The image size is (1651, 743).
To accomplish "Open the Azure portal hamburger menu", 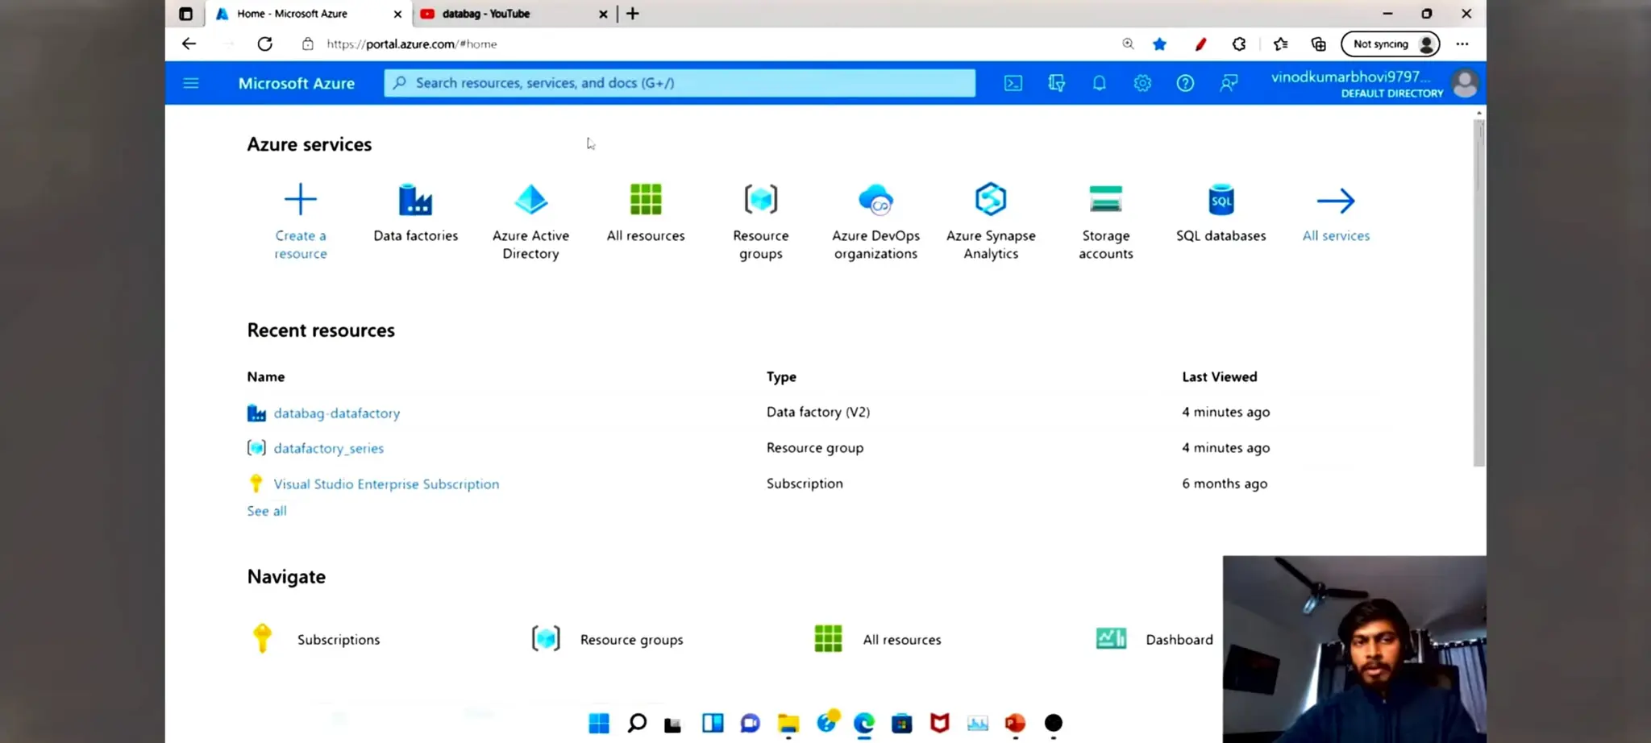I will tap(191, 83).
